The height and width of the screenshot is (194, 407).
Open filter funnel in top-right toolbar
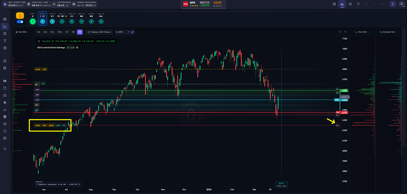[x=358, y=4]
